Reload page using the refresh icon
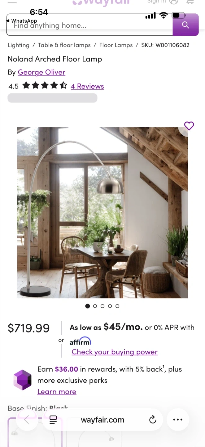The height and width of the screenshot is (447, 205). point(153,420)
